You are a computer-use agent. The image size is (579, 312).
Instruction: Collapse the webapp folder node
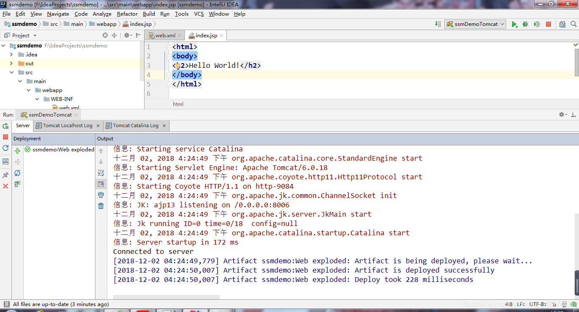point(29,90)
